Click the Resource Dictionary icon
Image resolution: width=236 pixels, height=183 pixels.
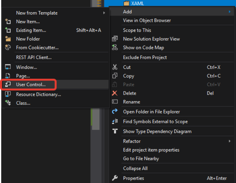tap(8, 94)
